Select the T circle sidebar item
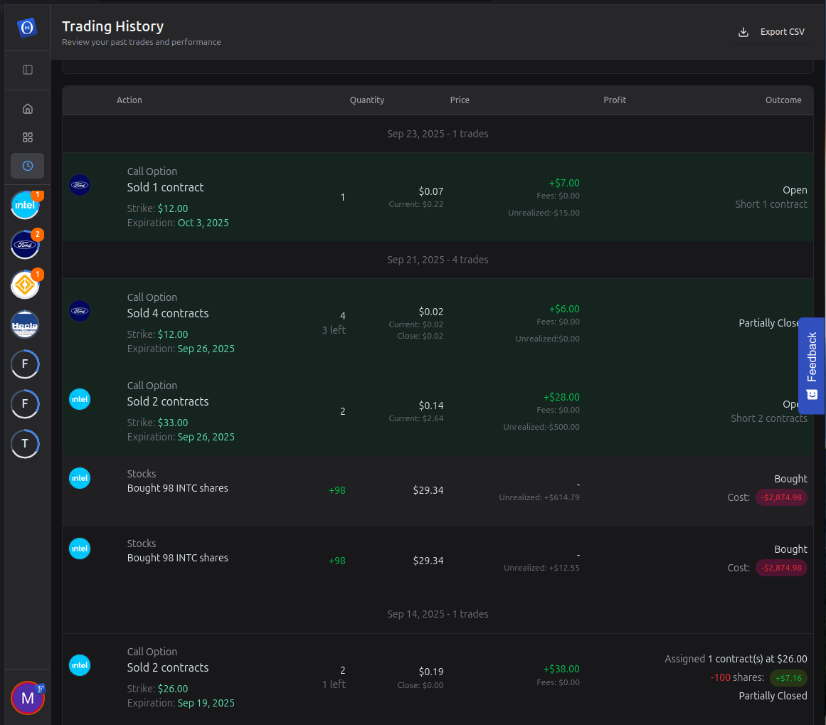This screenshot has height=725, width=826. tap(25, 444)
